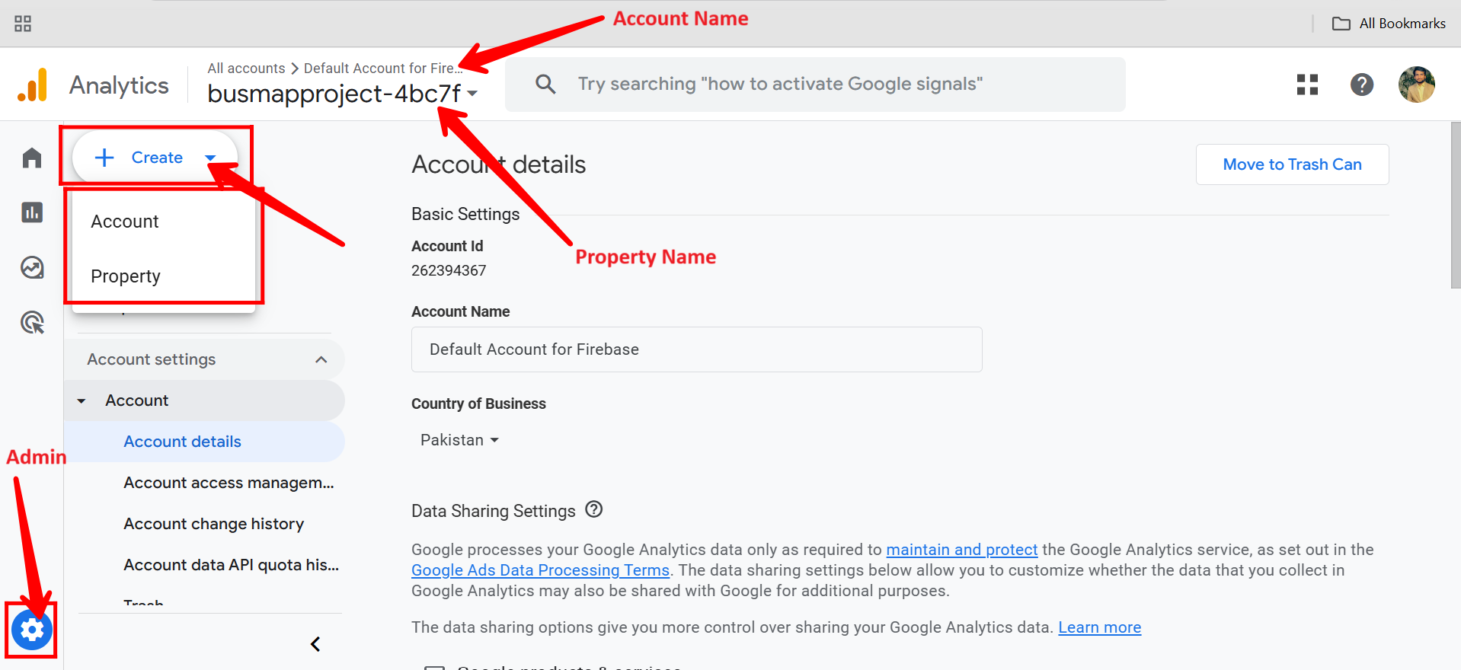1461x670 pixels.
Task: Click the browser tab groups grid icon
Action: point(23,24)
